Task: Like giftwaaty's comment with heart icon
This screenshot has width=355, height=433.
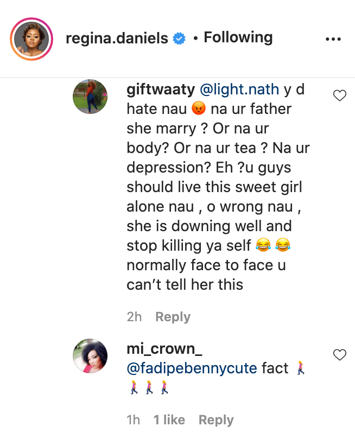Action: click(x=339, y=96)
